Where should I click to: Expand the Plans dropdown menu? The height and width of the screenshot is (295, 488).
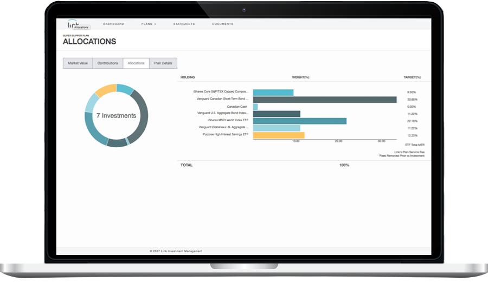click(149, 24)
